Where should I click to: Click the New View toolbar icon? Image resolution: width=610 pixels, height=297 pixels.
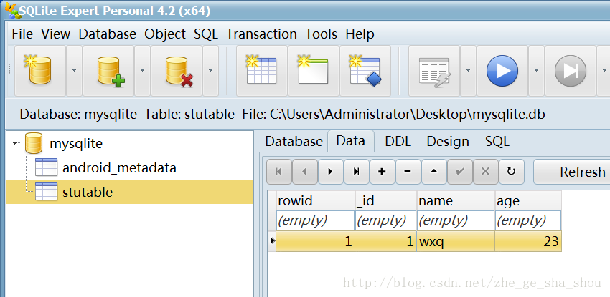point(314,71)
